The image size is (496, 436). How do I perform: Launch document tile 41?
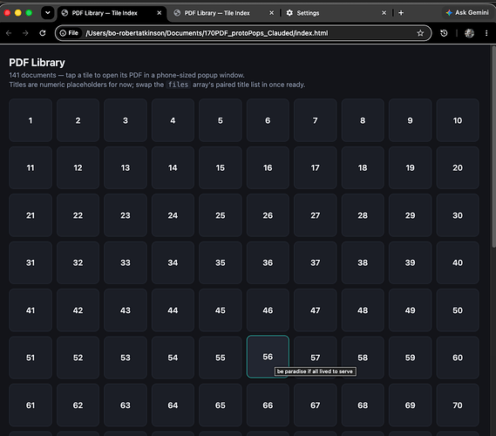(31, 310)
